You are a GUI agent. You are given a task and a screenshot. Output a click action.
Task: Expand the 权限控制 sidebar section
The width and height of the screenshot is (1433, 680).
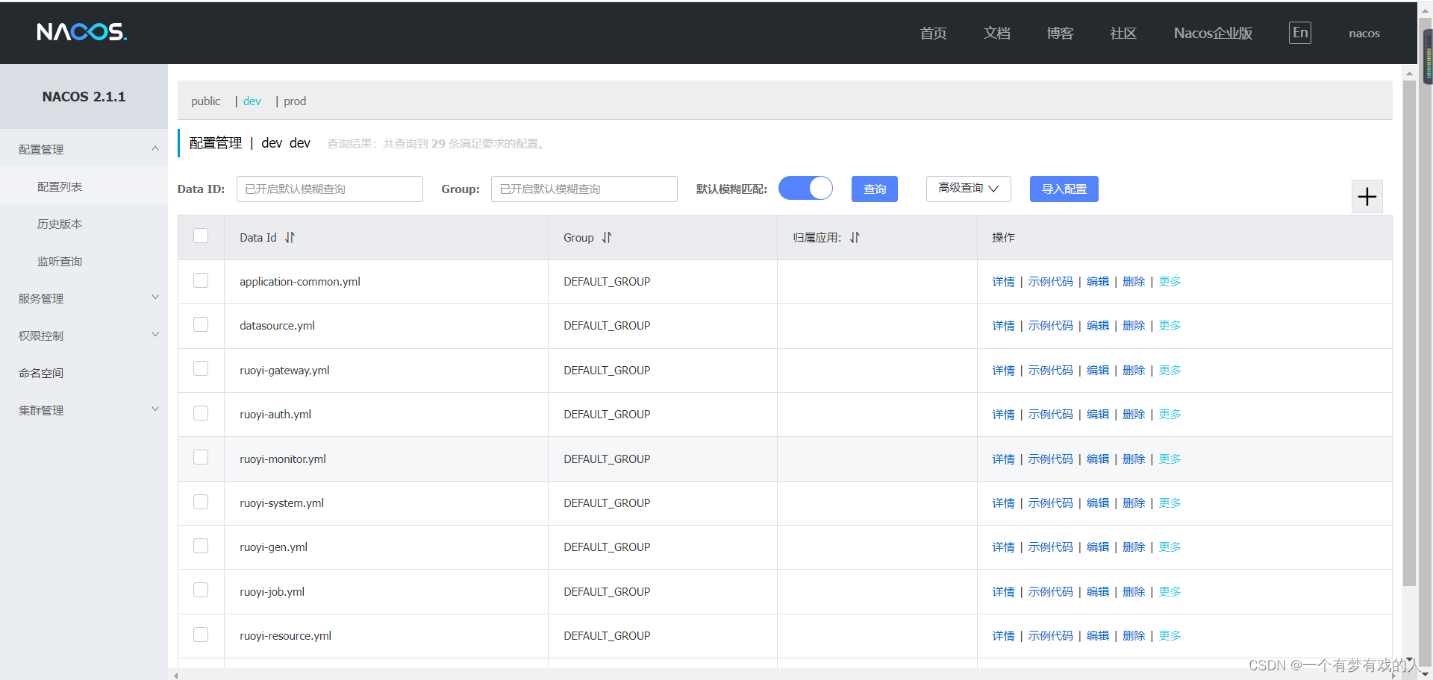click(x=84, y=336)
